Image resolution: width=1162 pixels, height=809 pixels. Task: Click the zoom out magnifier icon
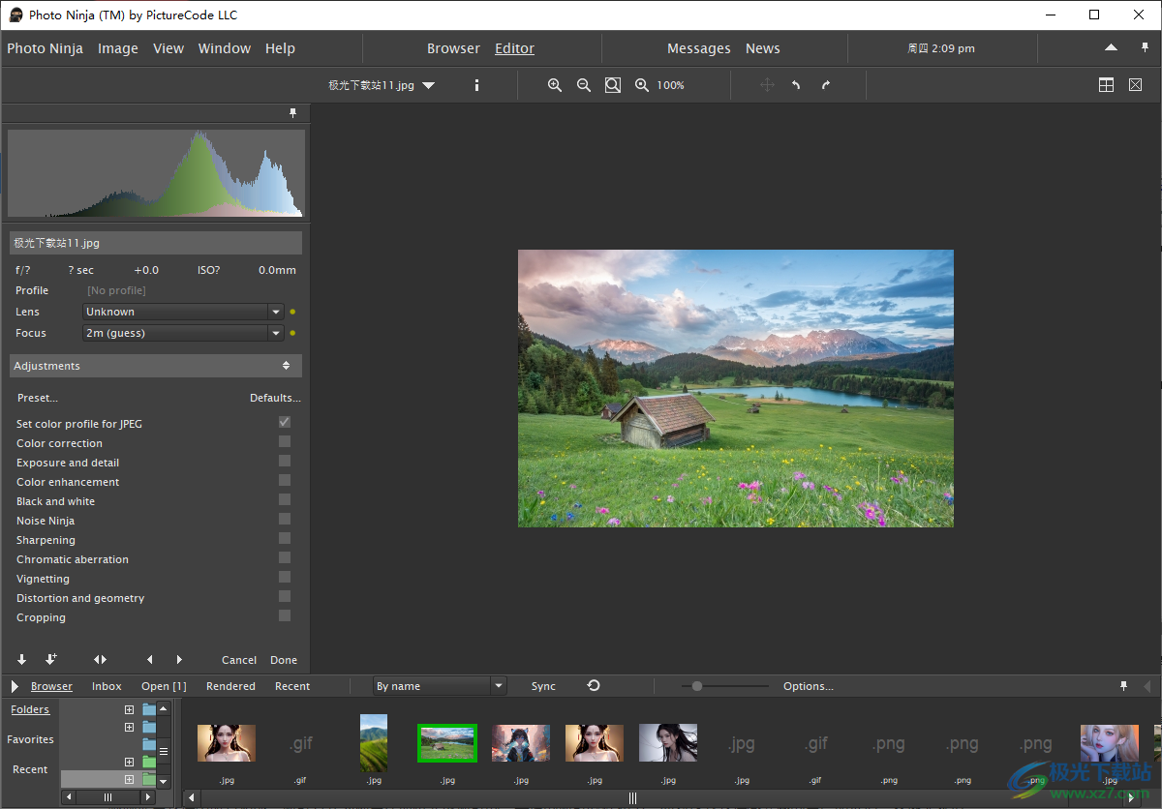pyautogui.click(x=584, y=85)
